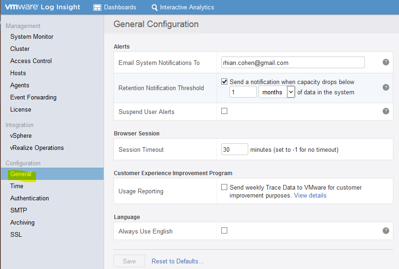Click the Integration sidebar group label
This screenshot has width=399, height=269.
tap(19, 125)
